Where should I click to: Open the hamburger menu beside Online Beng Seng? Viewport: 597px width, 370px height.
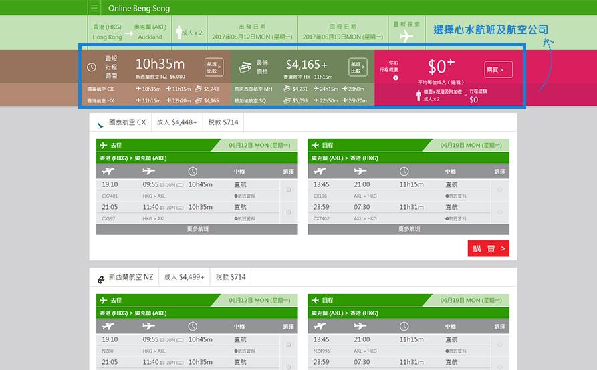click(94, 8)
